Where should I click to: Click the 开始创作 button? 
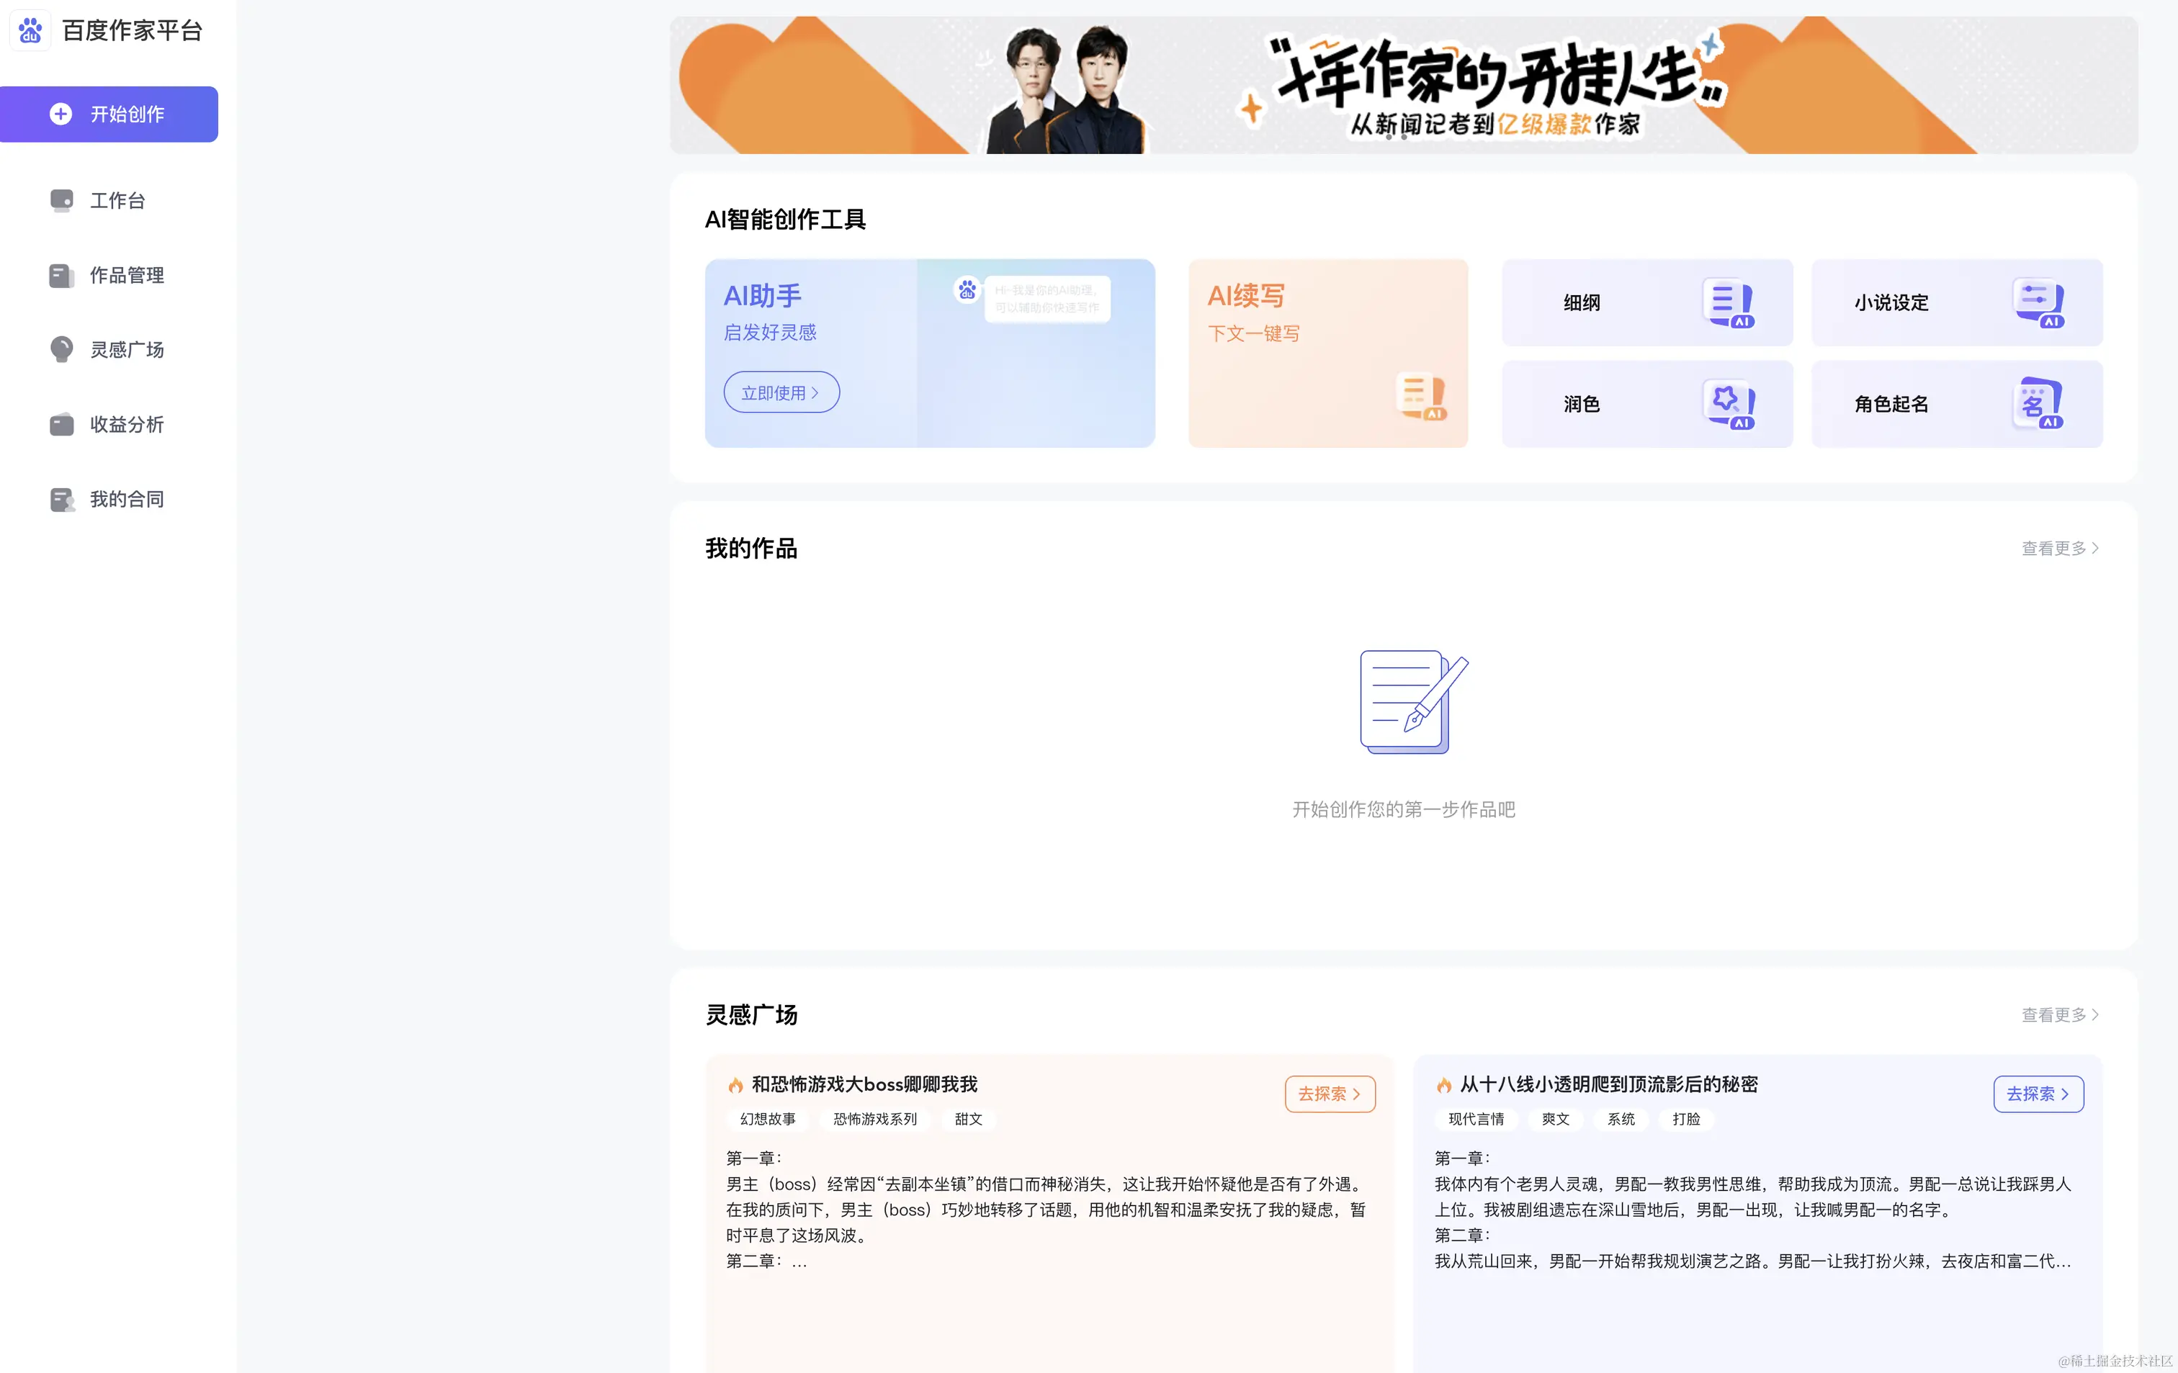click(x=109, y=114)
